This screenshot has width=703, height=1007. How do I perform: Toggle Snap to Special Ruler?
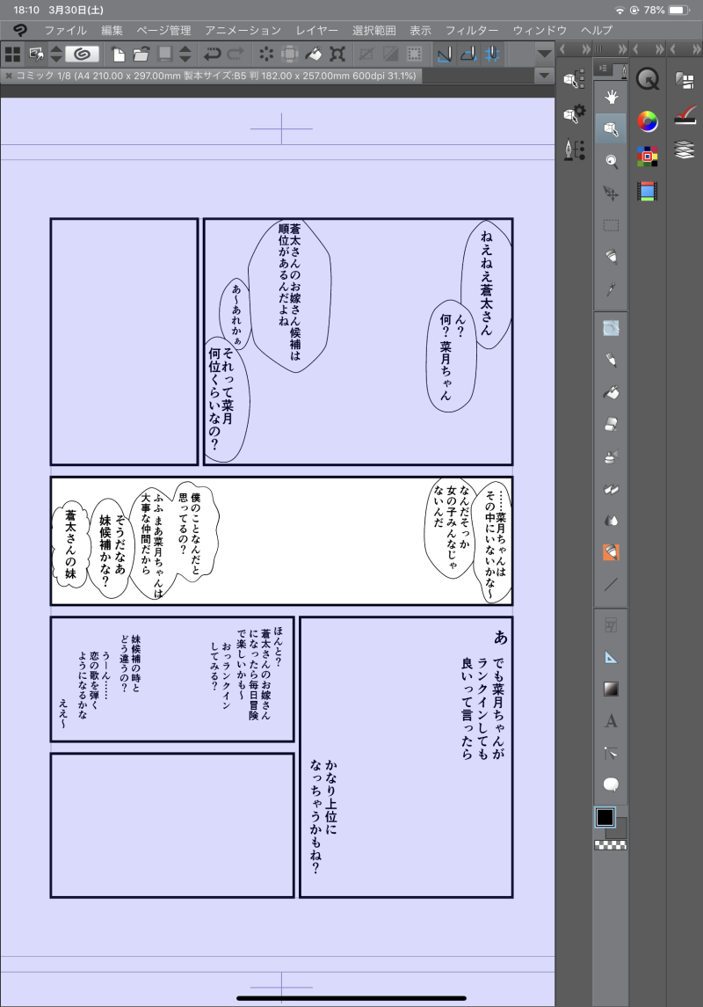click(468, 54)
